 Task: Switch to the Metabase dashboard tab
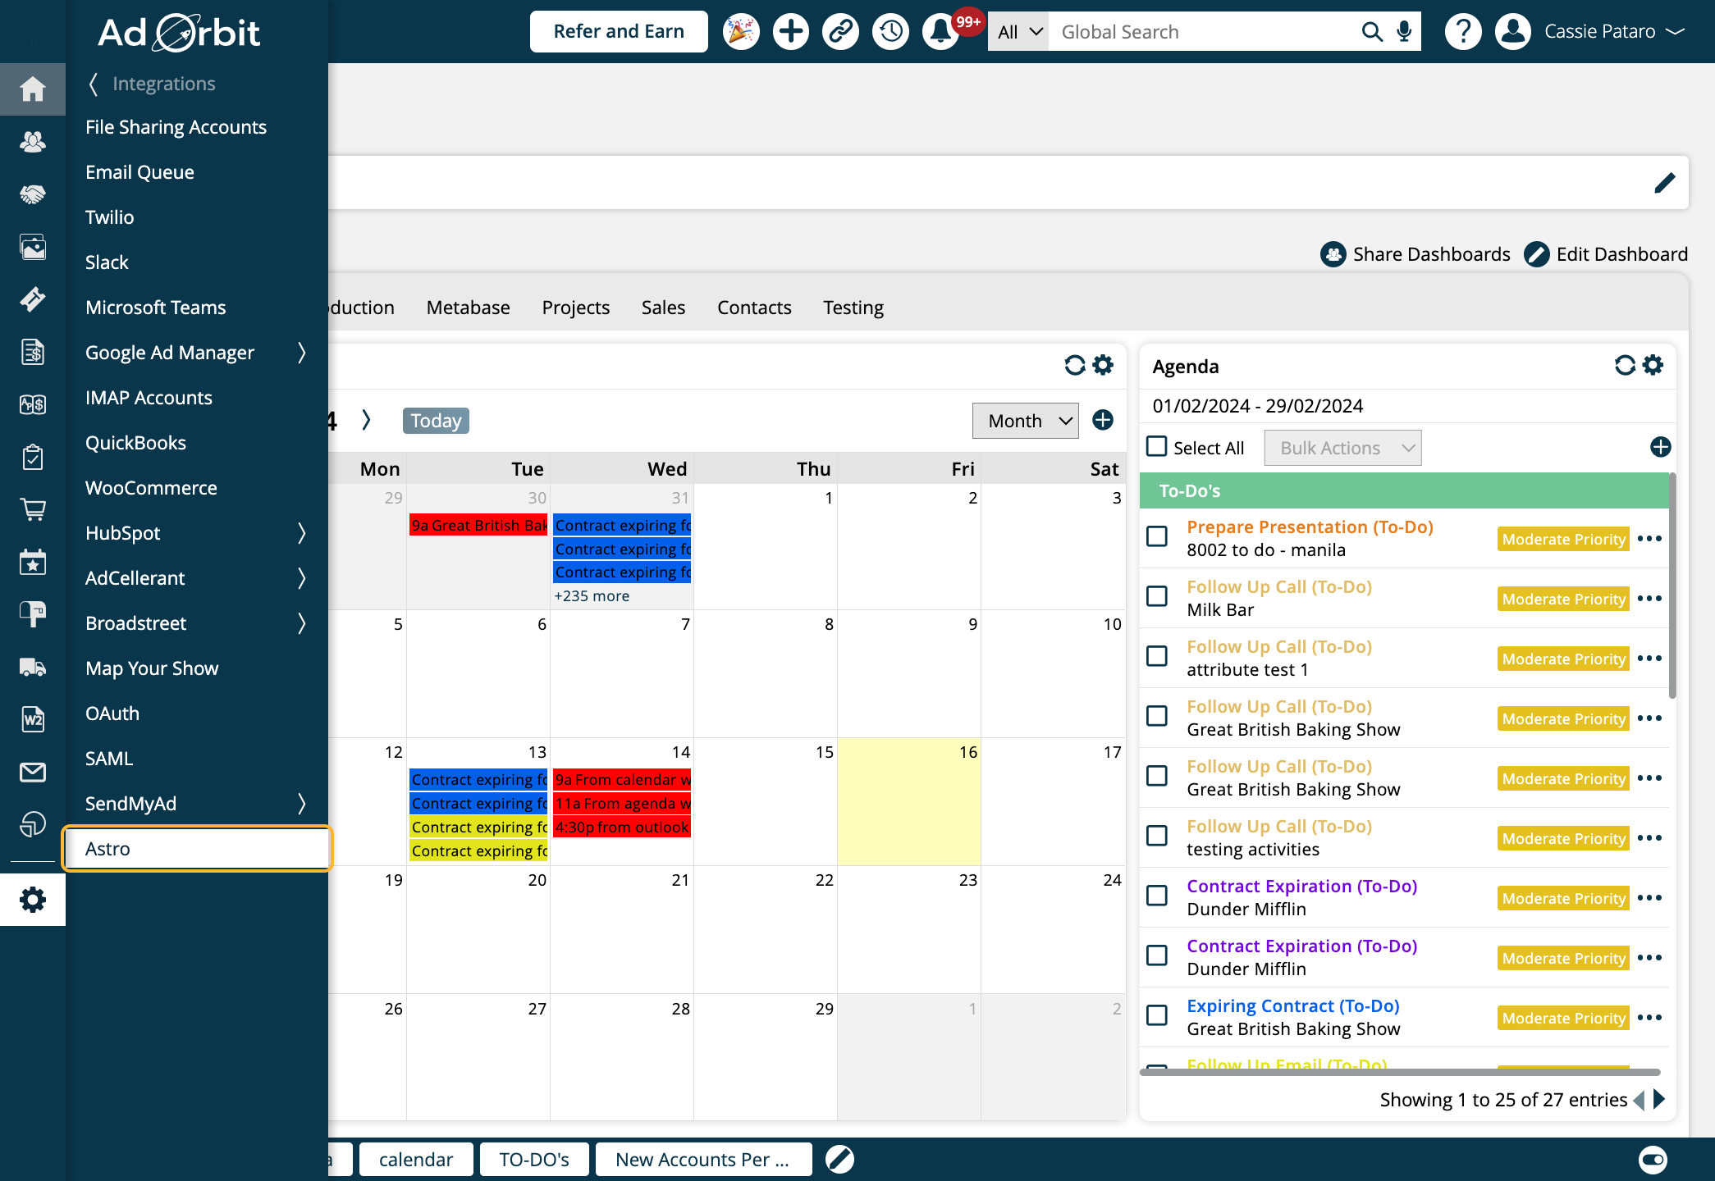(468, 308)
